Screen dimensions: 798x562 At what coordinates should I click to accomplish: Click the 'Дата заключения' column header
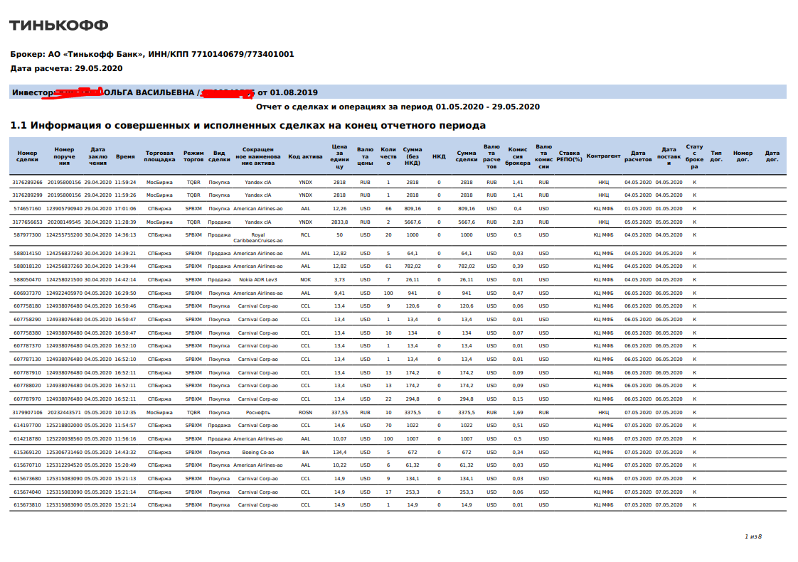[97, 156]
